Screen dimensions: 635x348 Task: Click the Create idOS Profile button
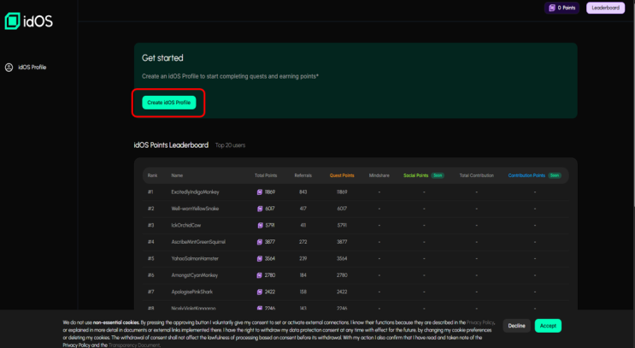168,103
